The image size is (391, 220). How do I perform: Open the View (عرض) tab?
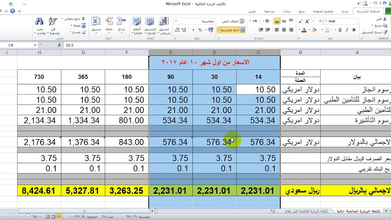coord(252,11)
